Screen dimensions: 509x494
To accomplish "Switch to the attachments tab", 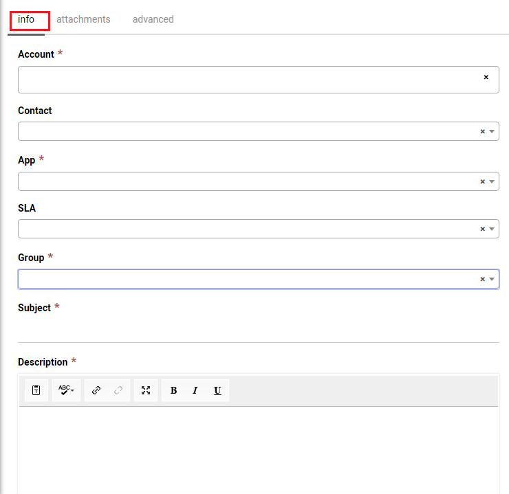I will [x=83, y=19].
